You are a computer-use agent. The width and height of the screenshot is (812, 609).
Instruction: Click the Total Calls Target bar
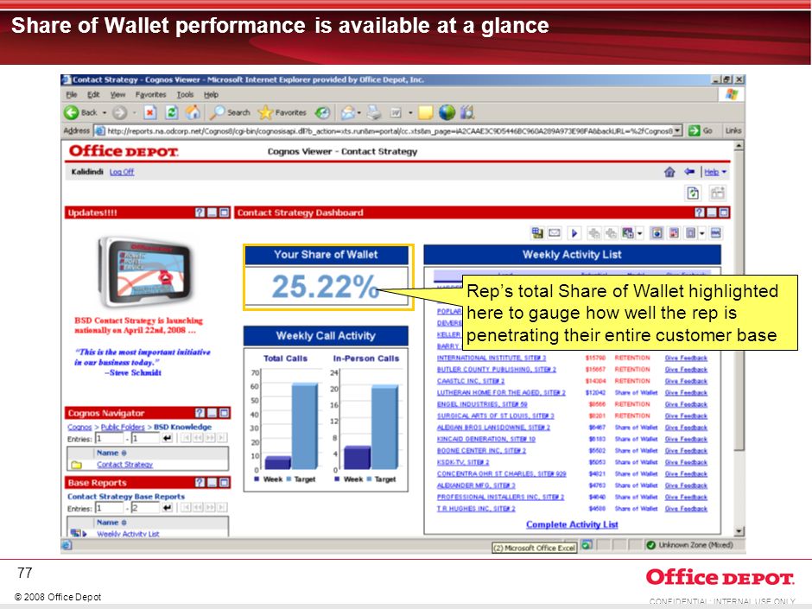click(x=305, y=426)
